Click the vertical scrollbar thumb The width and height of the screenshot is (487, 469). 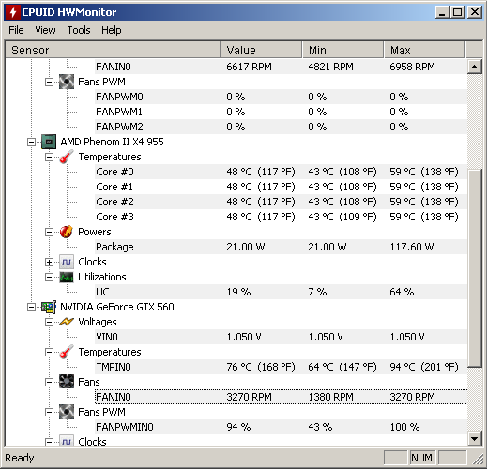click(x=475, y=268)
